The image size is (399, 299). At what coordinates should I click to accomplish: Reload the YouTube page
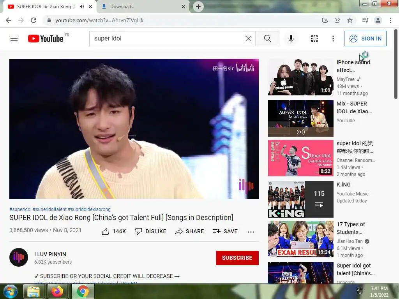pyautogui.click(x=34, y=20)
